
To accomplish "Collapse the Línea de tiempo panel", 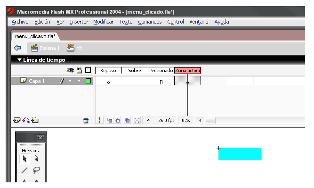I will tap(19, 60).
